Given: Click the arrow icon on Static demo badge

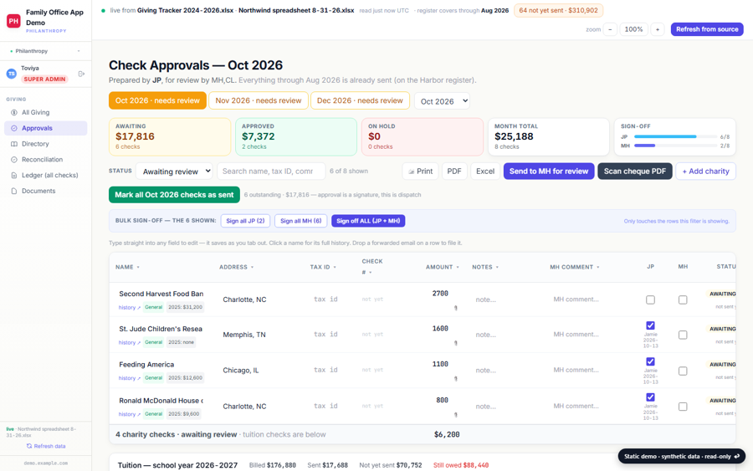Looking at the screenshot, I should [x=736, y=456].
